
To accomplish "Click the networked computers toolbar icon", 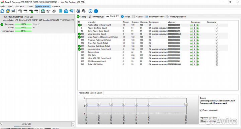I will coord(72,11).
